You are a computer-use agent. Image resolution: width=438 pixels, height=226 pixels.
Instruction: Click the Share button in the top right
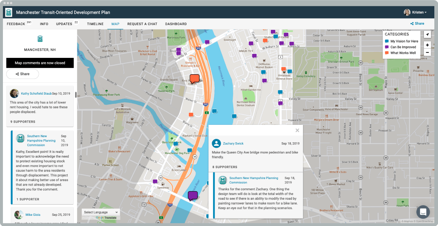[417, 23]
